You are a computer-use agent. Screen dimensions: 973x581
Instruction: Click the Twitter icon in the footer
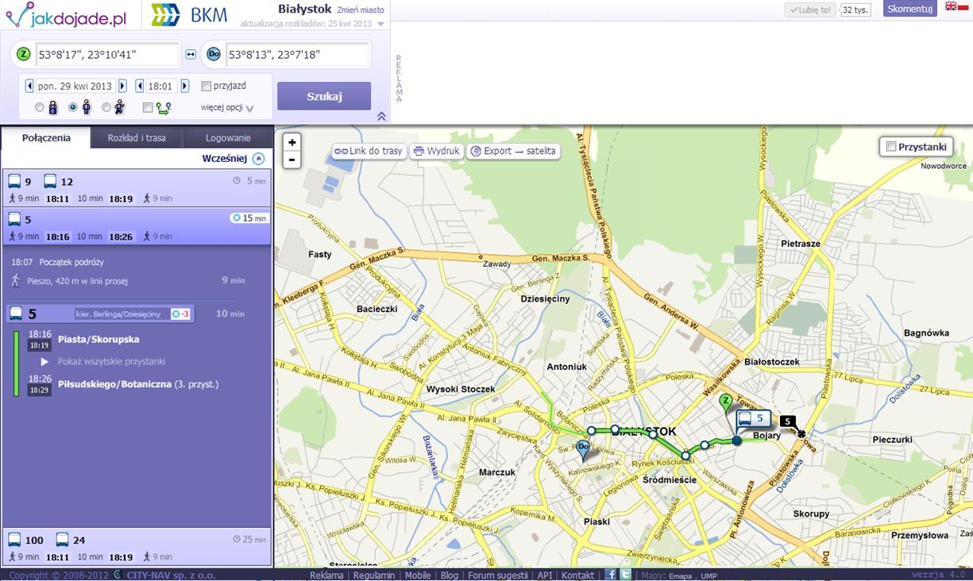(x=624, y=575)
